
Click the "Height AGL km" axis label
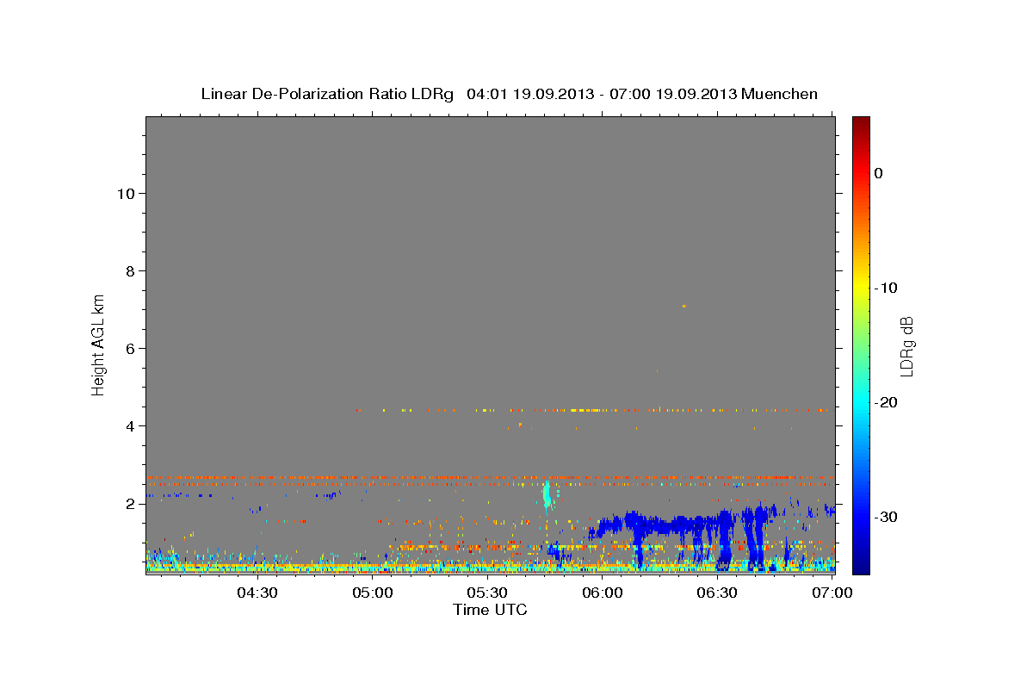99,344
